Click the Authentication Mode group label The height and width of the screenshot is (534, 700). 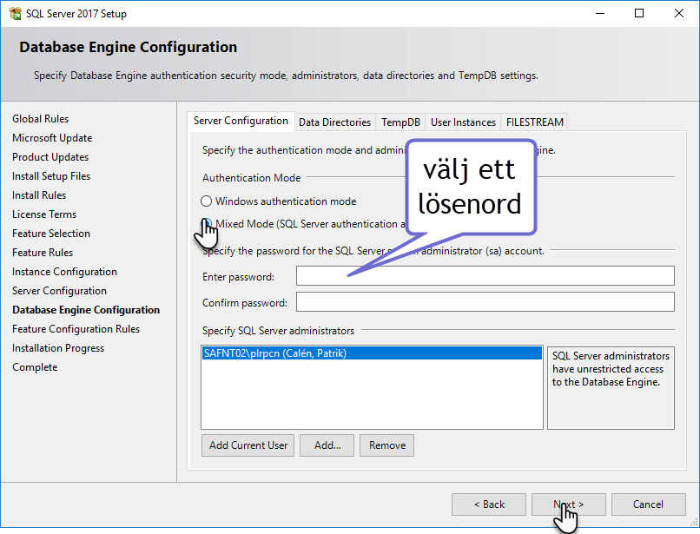(251, 178)
